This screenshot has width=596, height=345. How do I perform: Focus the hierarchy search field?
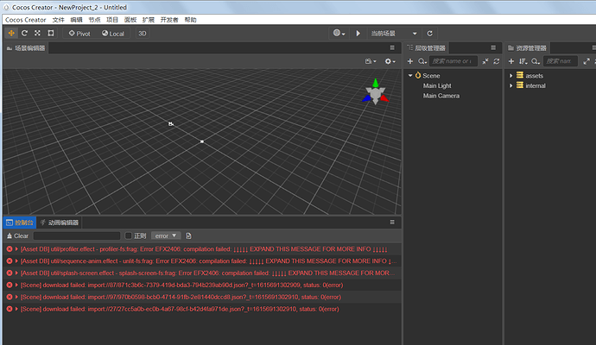coord(453,61)
